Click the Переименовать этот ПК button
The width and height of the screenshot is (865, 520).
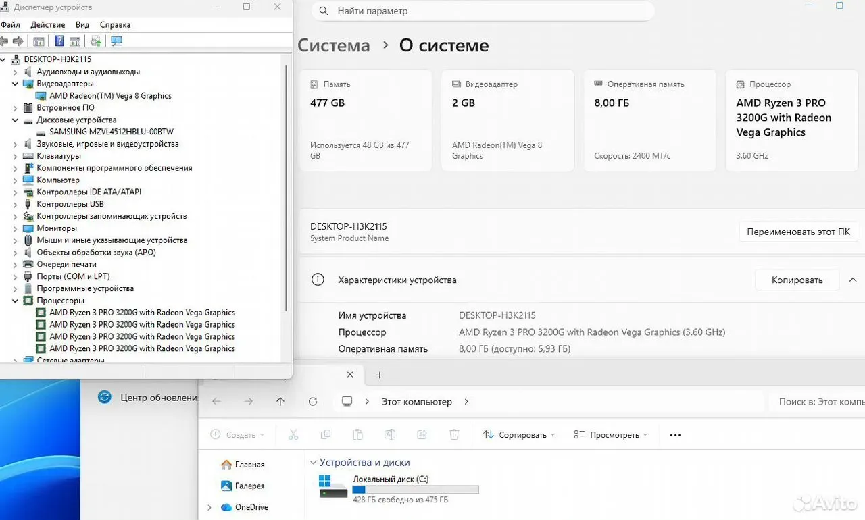tap(799, 232)
